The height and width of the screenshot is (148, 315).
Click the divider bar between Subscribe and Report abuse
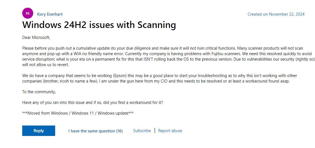(155, 130)
